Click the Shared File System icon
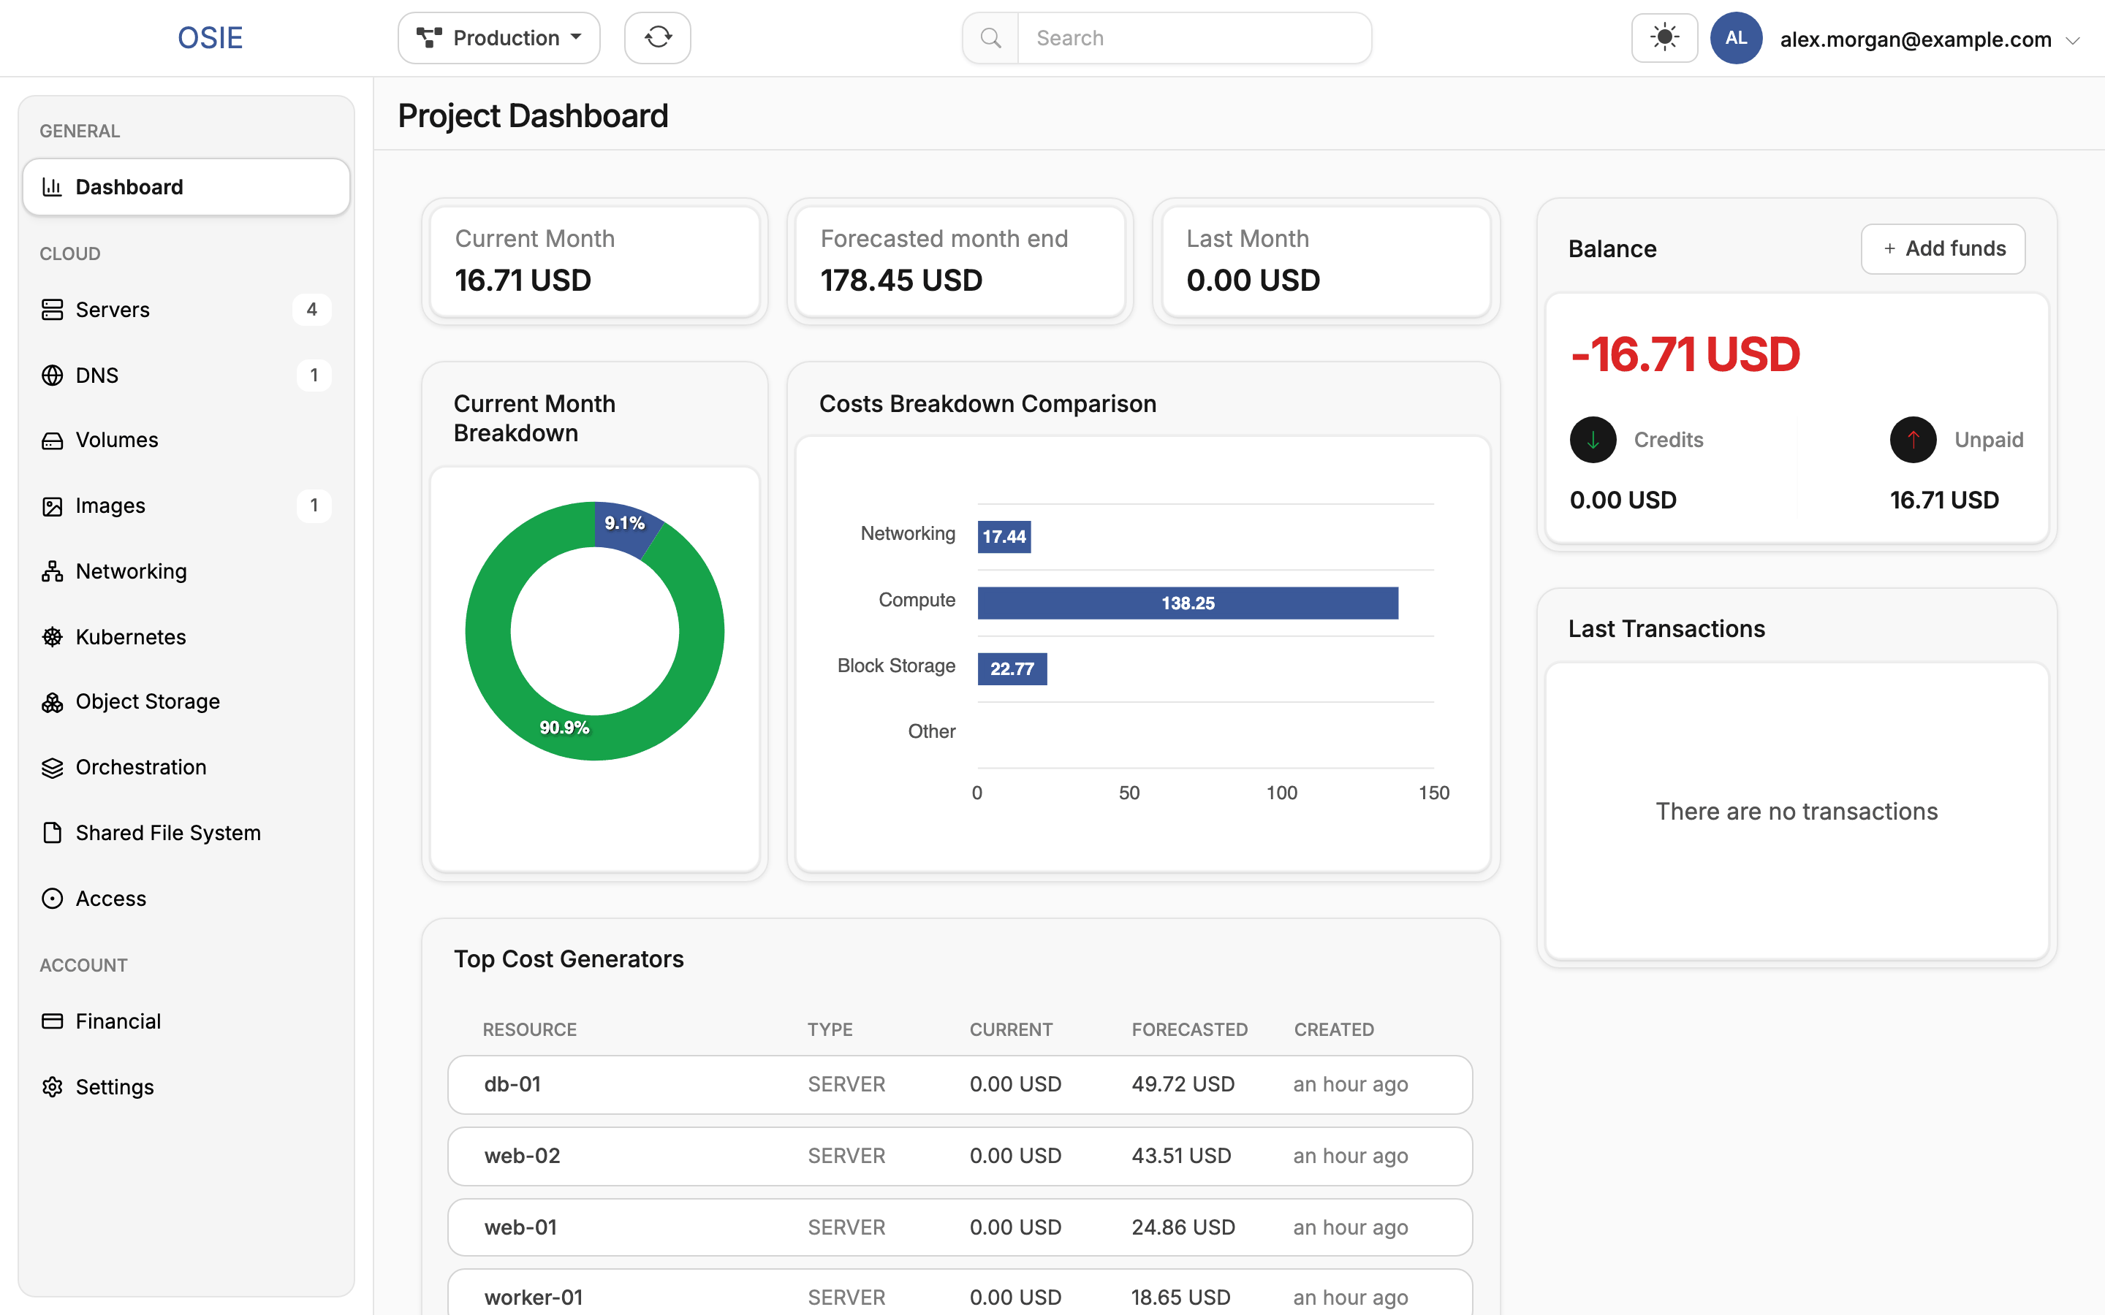 (x=52, y=833)
